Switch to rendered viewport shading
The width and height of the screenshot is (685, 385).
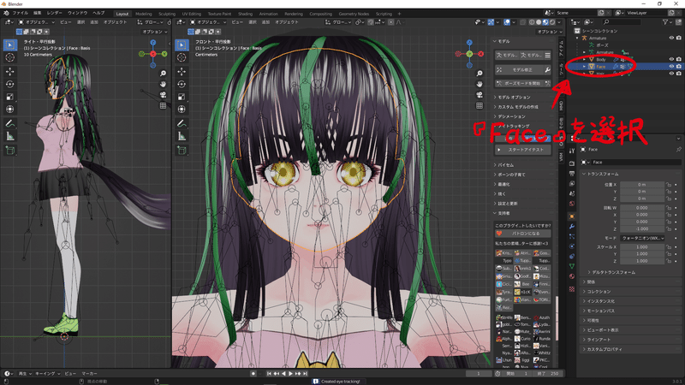pyautogui.click(x=552, y=22)
